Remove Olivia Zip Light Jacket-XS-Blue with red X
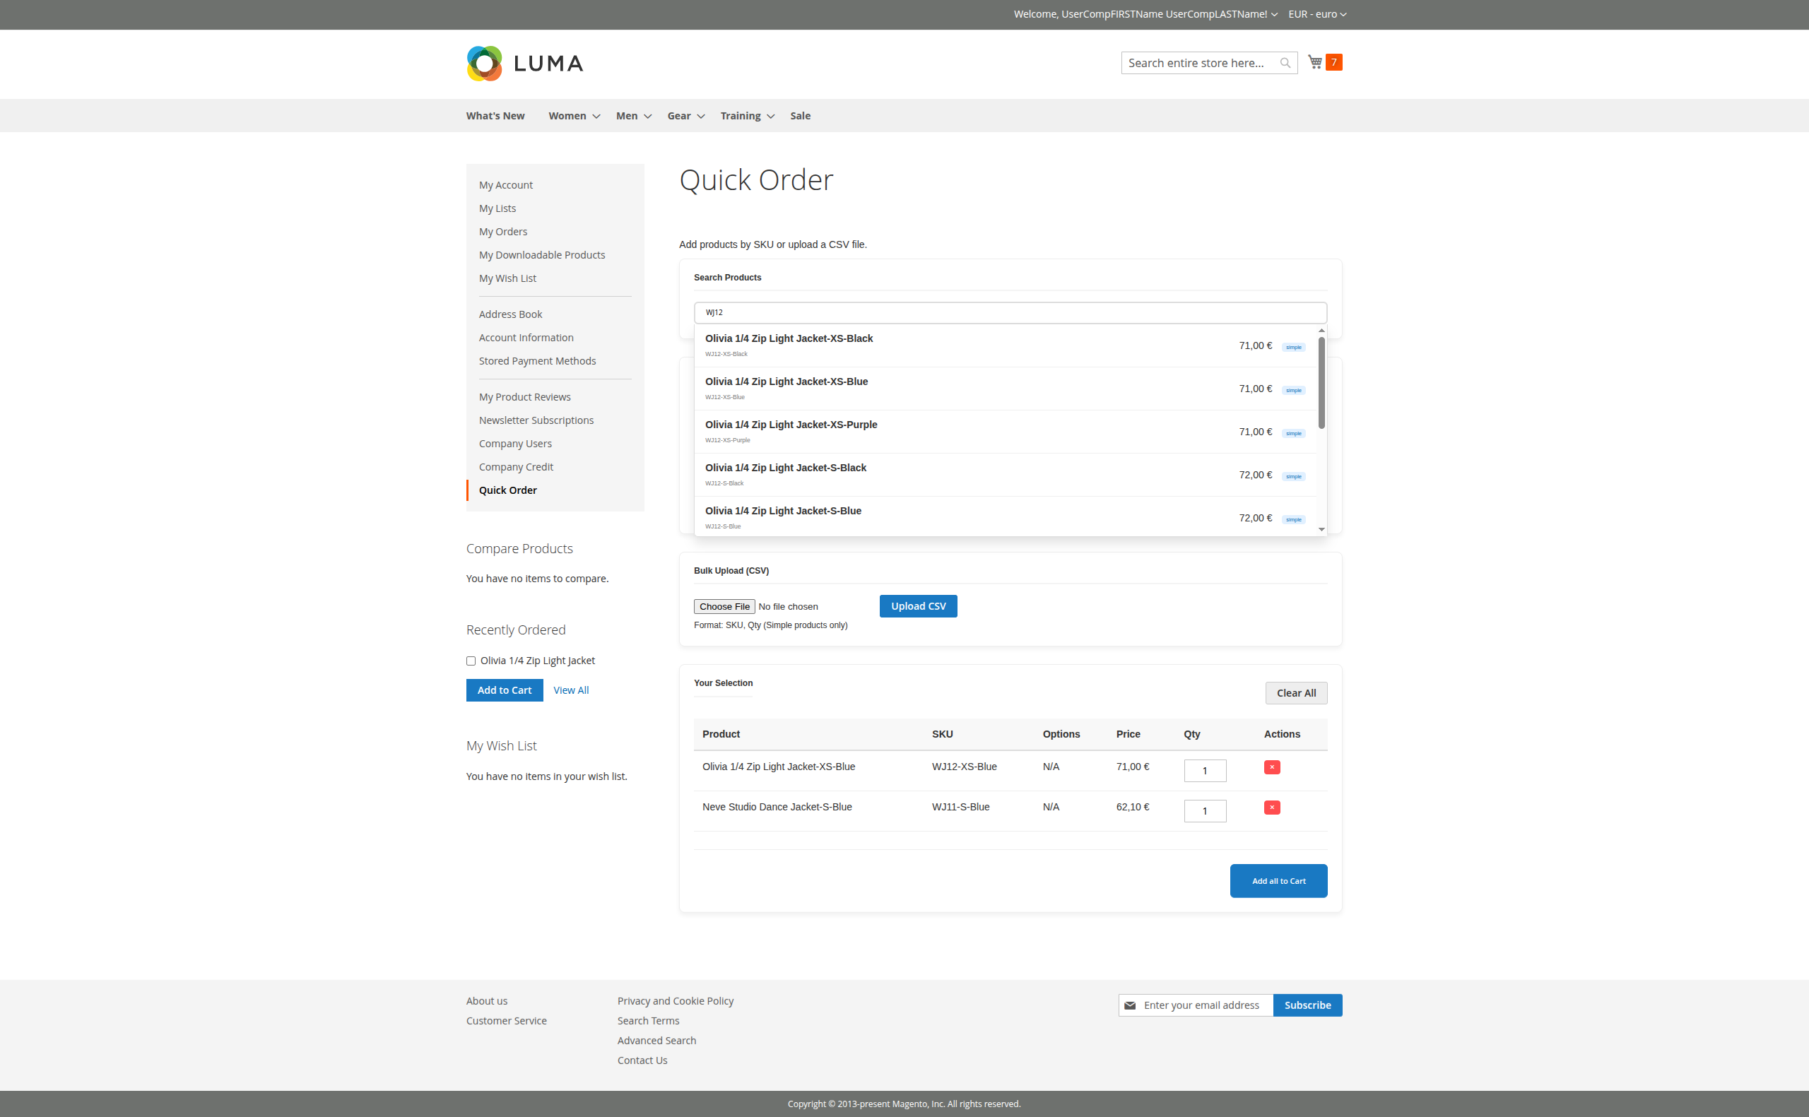Viewport: 1809px width, 1117px height. (1271, 767)
